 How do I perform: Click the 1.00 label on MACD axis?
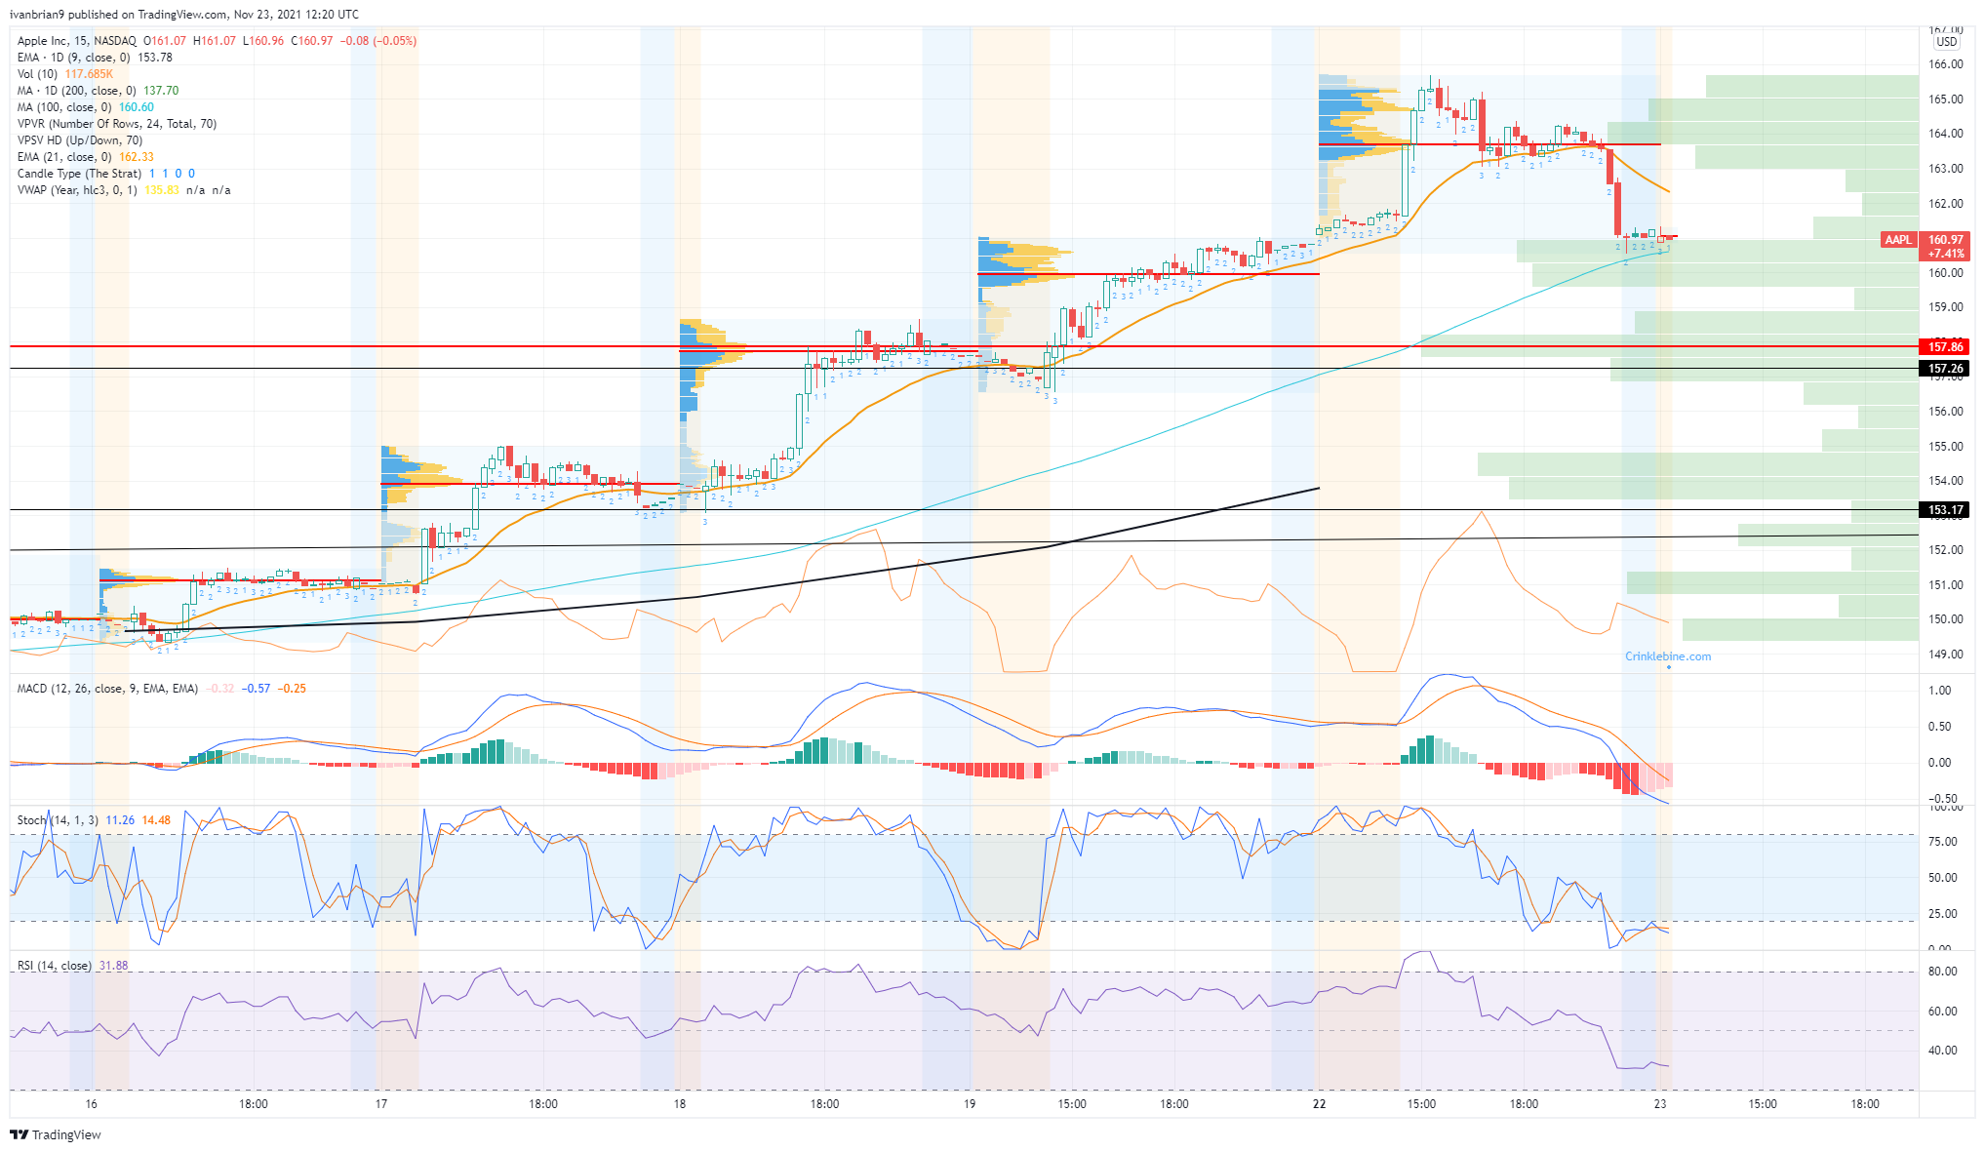click(x=1940, y=691)
